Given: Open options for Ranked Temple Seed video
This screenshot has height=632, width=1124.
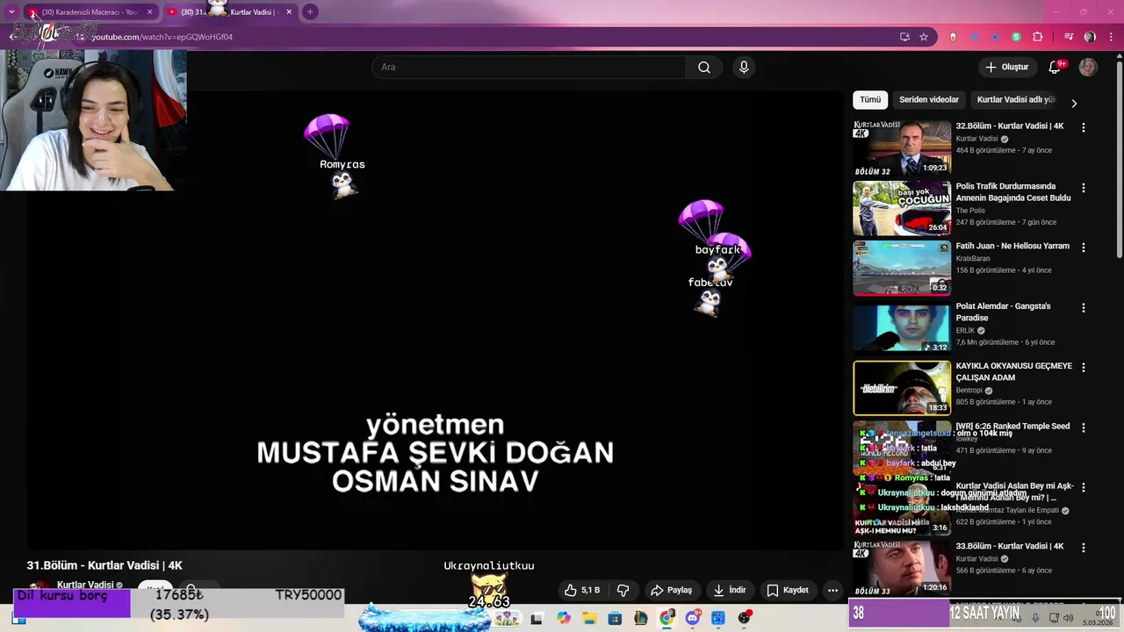Looking at the screenshot, I should click(x=1084, y=428).
